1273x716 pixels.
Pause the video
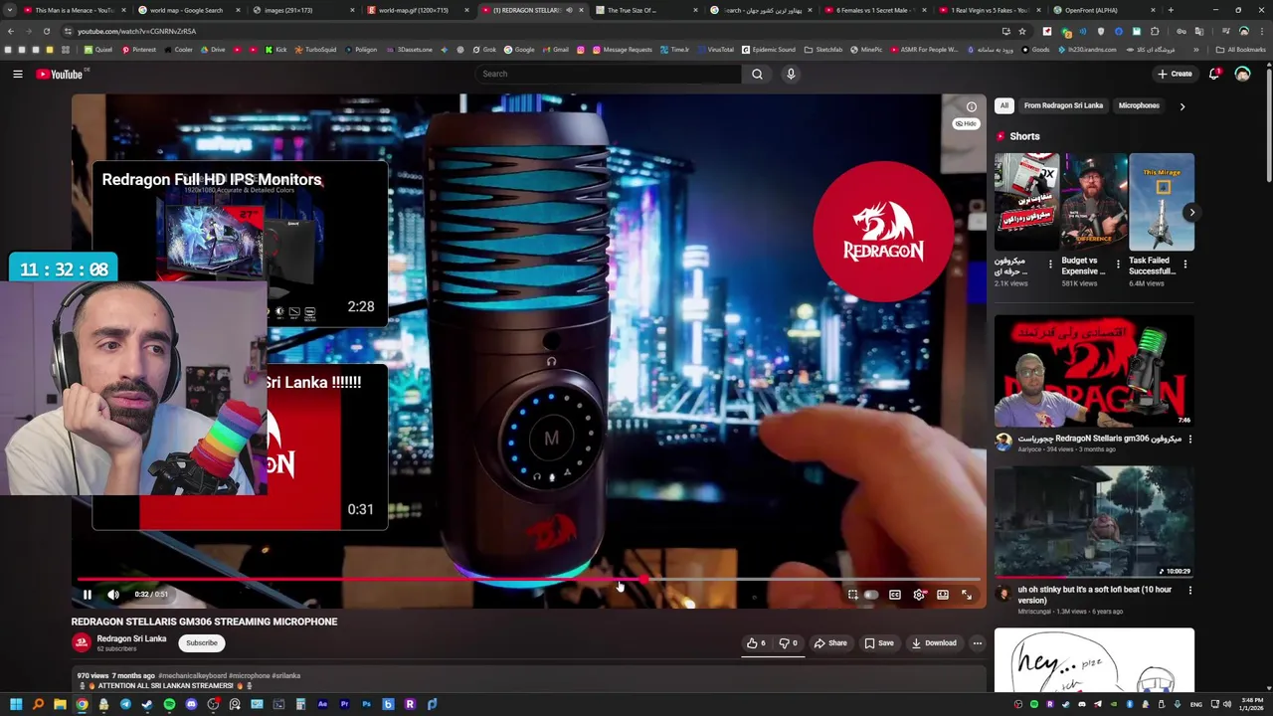[87, 595]
